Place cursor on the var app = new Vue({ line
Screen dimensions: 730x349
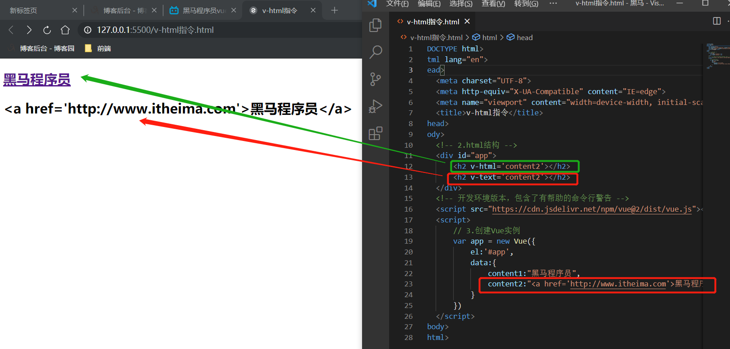[x=494, y=241]
